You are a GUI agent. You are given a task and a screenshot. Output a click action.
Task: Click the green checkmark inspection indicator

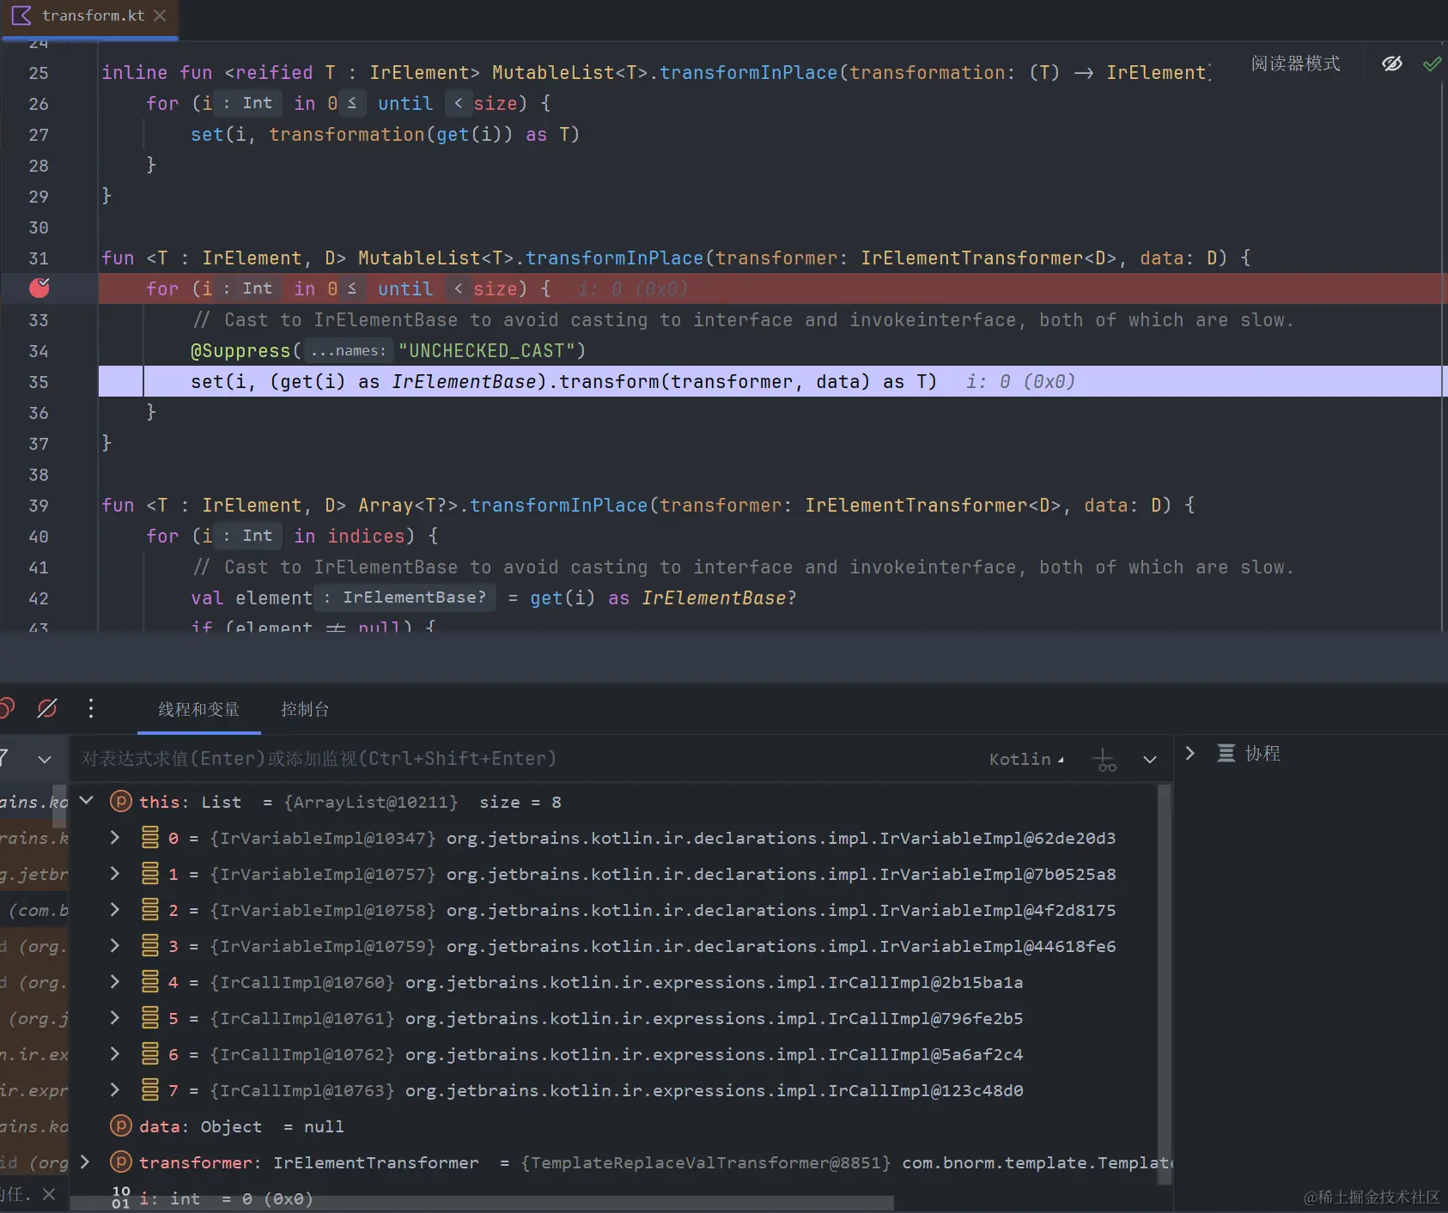click(1432, 64)
